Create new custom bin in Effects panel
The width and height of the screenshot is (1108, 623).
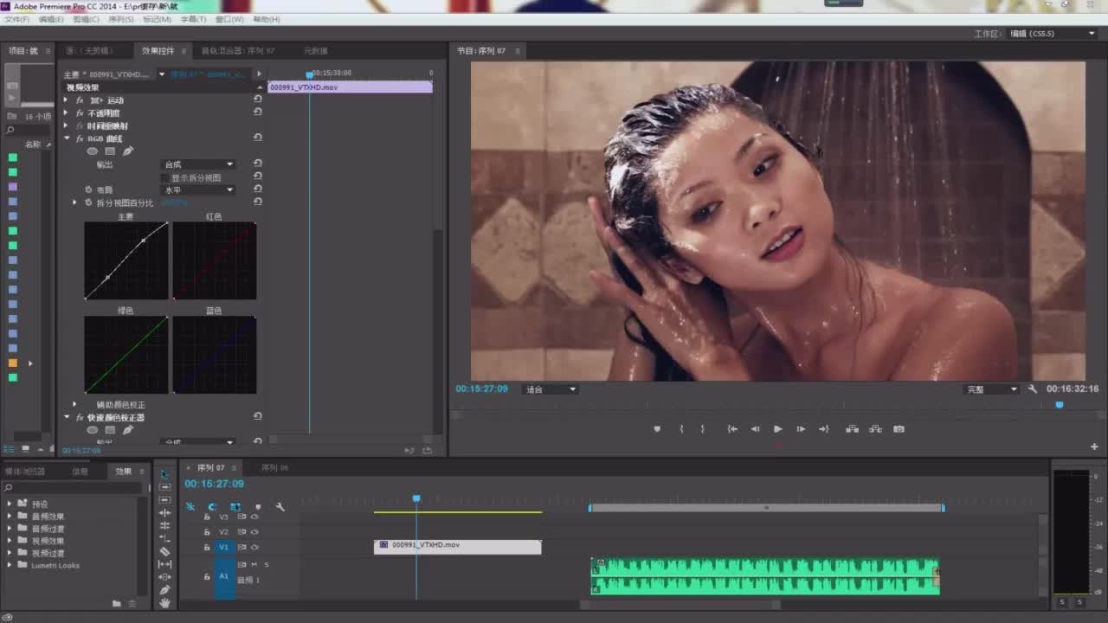(116, 603)
